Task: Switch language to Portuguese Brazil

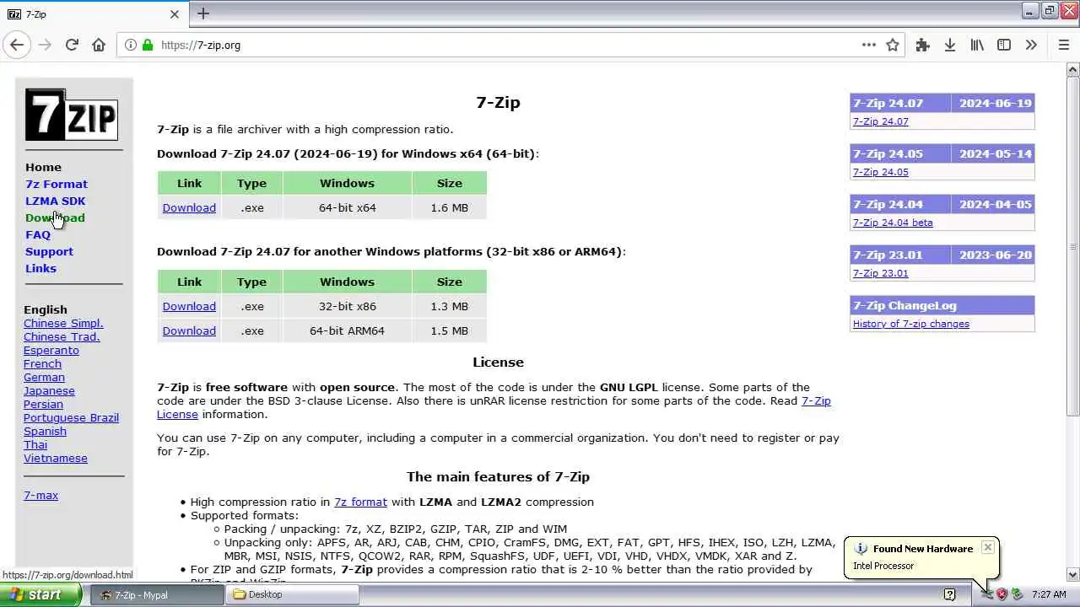Action: point(71,417)
